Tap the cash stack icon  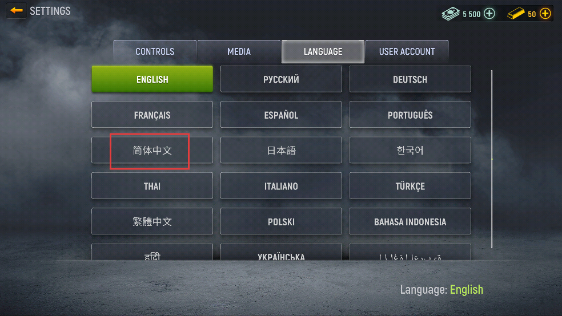pyautogui.click(x=451, y=14)
